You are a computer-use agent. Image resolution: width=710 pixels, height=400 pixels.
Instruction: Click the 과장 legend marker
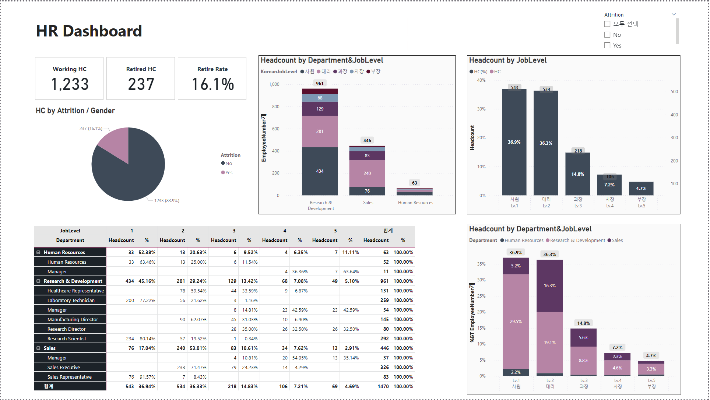tap(335, 71)
